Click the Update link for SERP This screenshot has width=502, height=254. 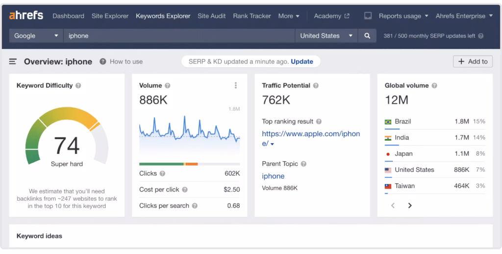(302, 62)
